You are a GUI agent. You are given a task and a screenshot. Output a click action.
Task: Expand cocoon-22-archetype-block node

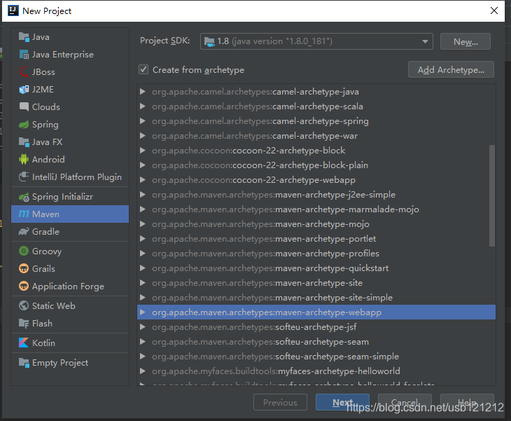coord(142,151)
